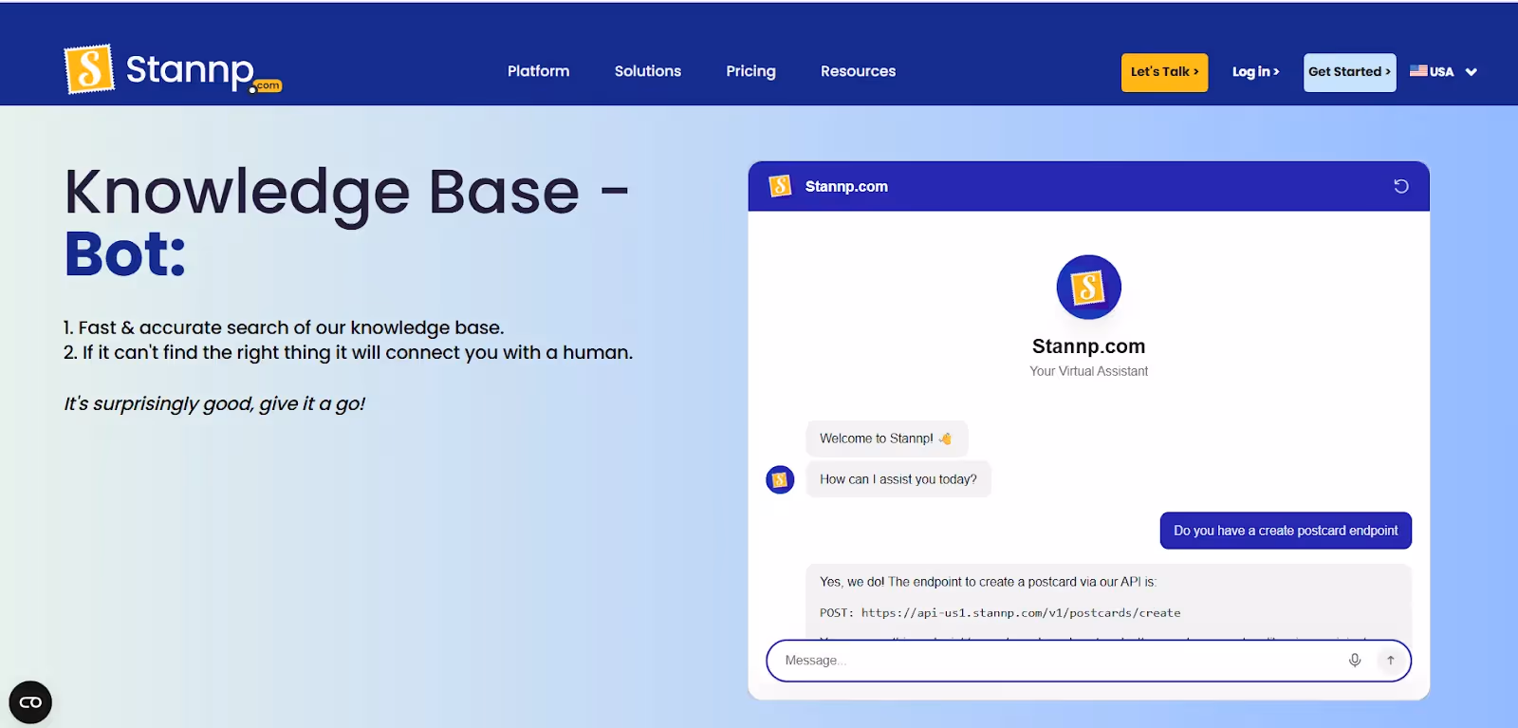Activate the microphone voice input

(1355, 661)
